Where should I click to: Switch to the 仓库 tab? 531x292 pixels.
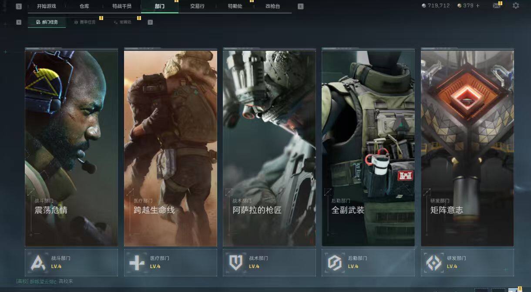[84, 6]
